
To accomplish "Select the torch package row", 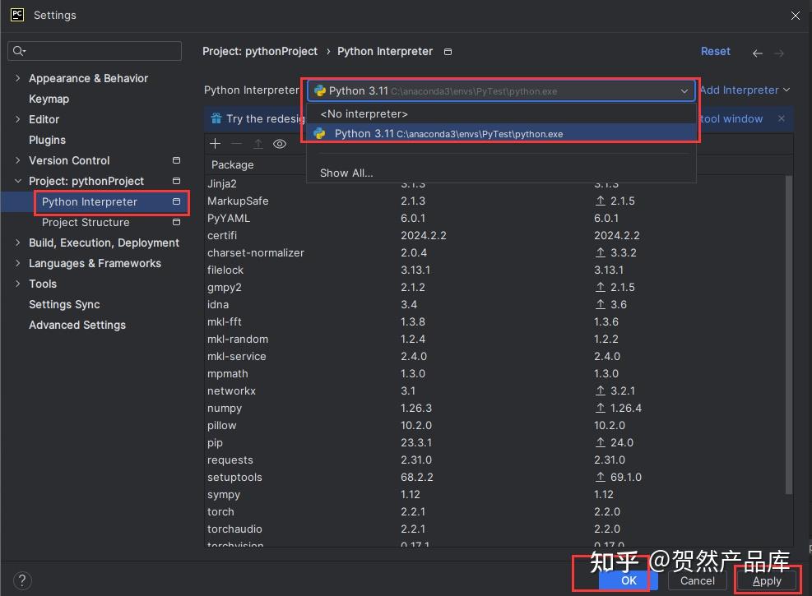I will pyautogui.click(x=494, y=511).
